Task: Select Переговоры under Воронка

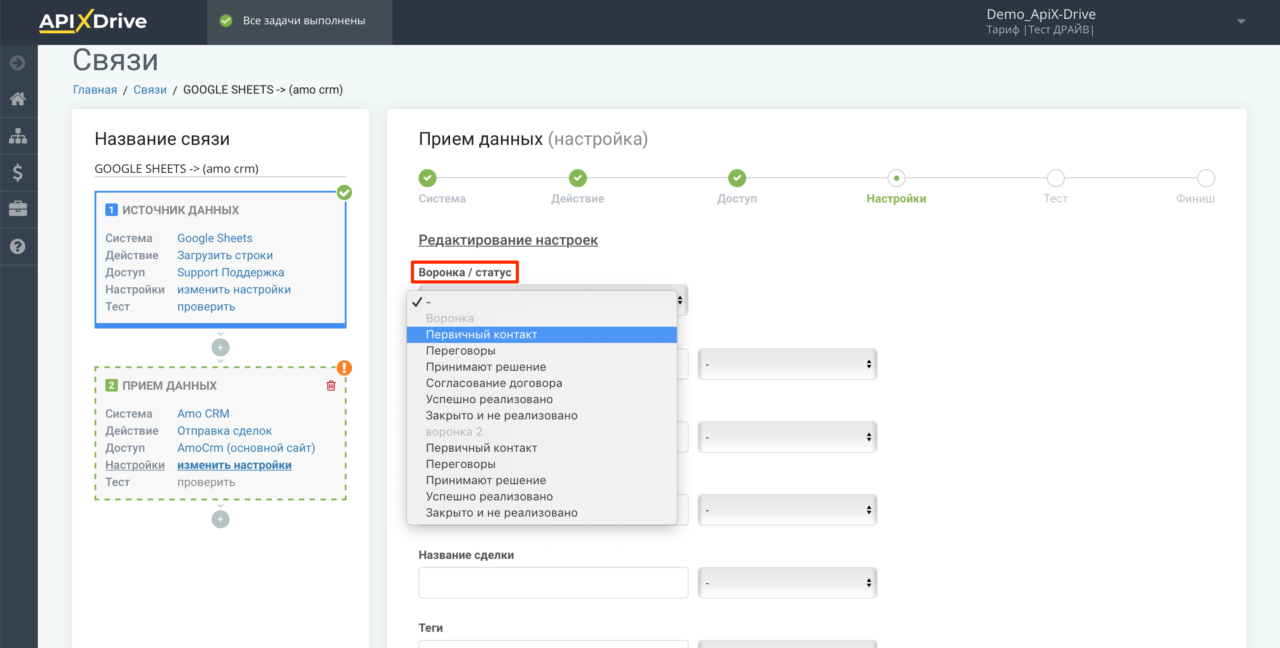Action: pyautogui.click(x=541, y=351)
